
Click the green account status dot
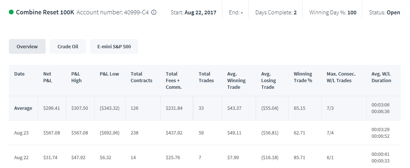[x=11, y=12]
